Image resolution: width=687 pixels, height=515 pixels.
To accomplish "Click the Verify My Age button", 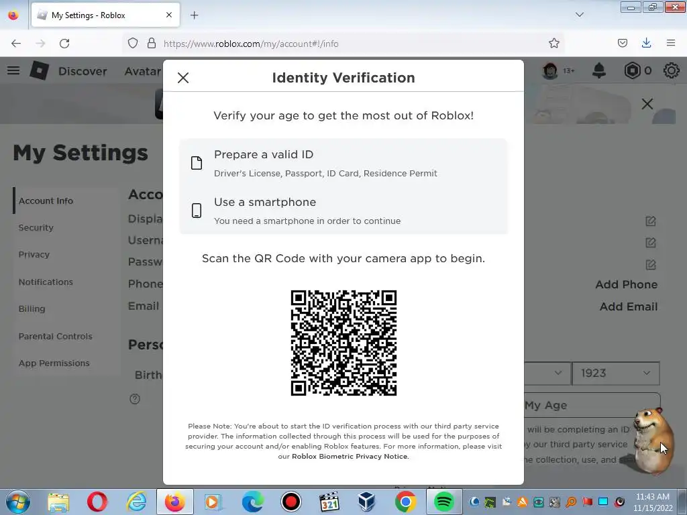I will click(x=592, y=405).
